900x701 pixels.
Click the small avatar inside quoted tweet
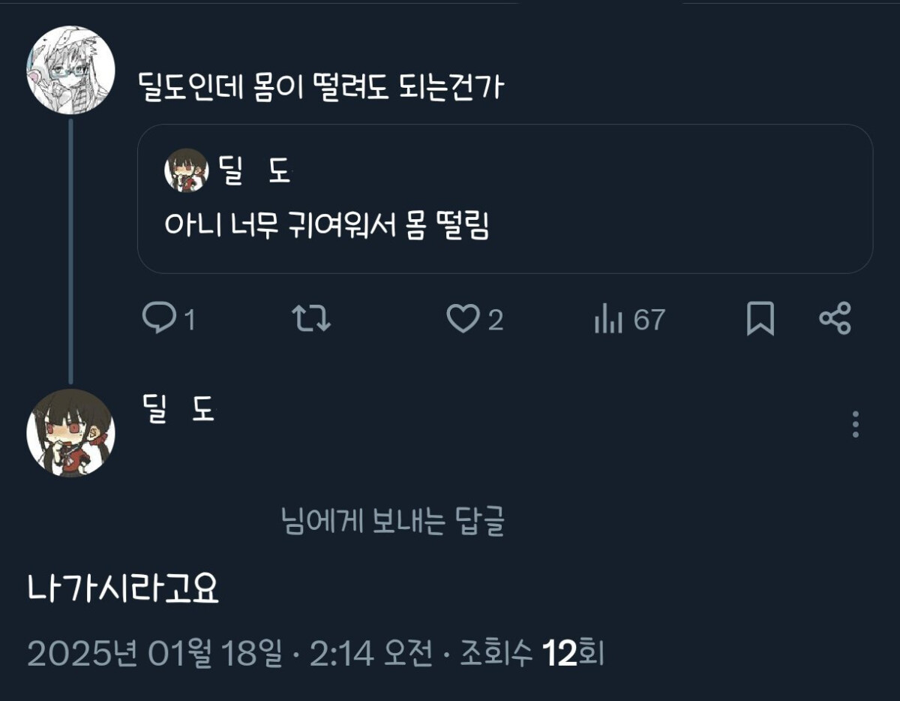pyautogui.click(x=186, y=171)
